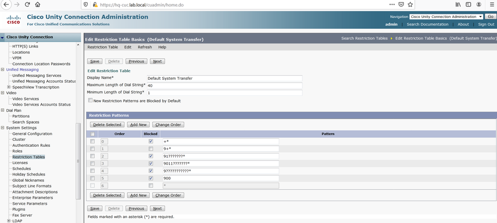Reload the page with the refresh icon
Screen dimensions: 497x223
(27, 5)
